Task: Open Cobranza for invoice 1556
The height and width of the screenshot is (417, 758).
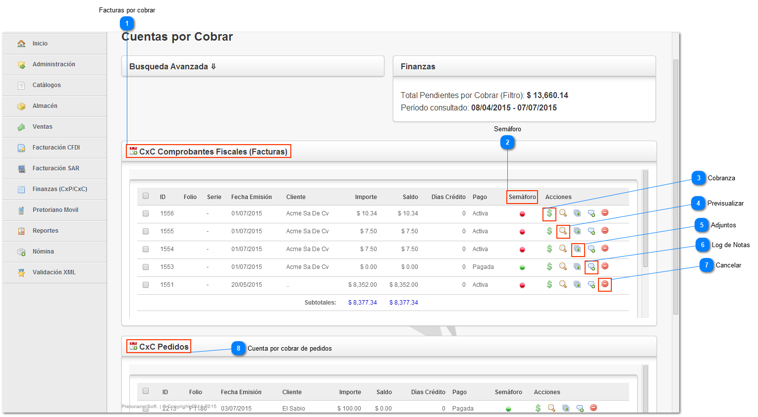Action: (x=549, y=213)
